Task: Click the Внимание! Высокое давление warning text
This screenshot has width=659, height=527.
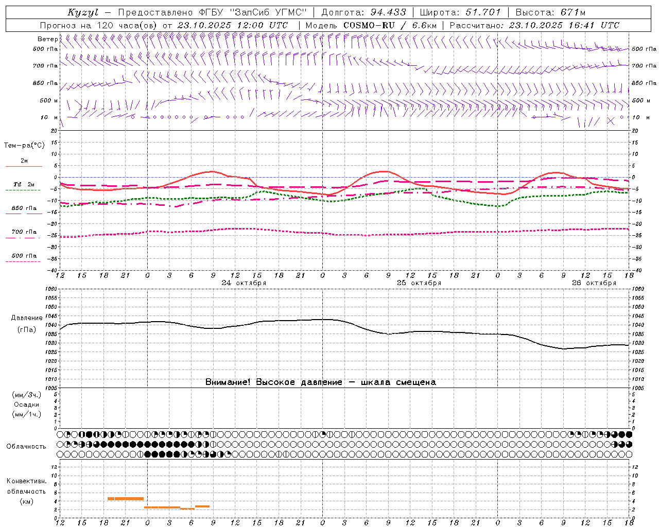Action: tap(320, 382)
